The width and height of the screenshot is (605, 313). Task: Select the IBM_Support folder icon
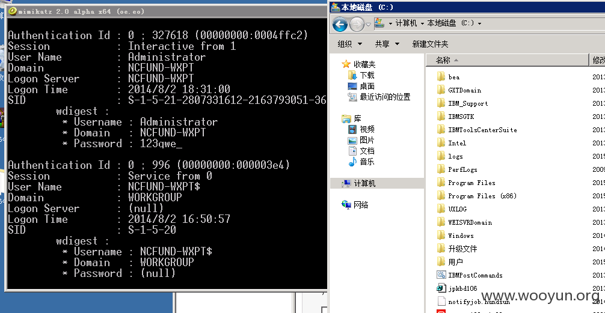click(x=441, y=103)
